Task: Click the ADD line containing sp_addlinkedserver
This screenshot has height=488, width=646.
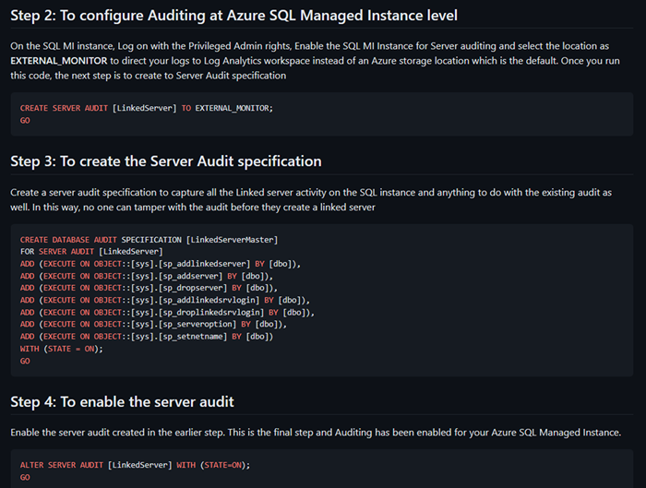Action: [x=161, y=264]
